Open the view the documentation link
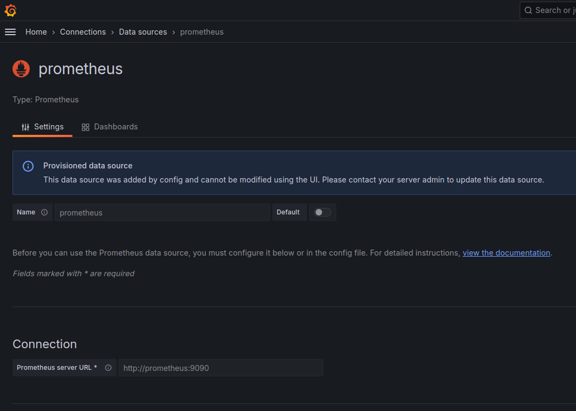 506,253
